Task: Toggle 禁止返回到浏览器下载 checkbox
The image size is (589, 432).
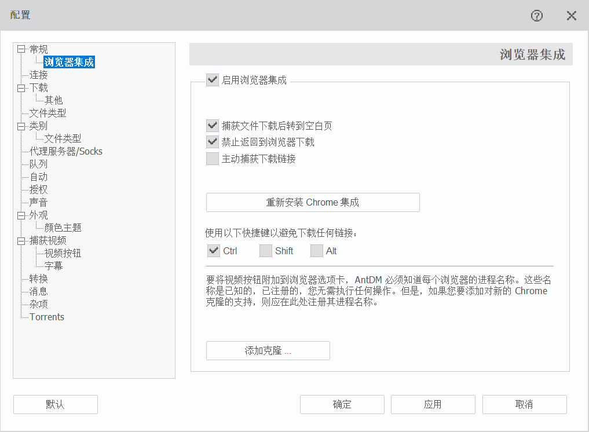Action: click(x=212, y=142)
